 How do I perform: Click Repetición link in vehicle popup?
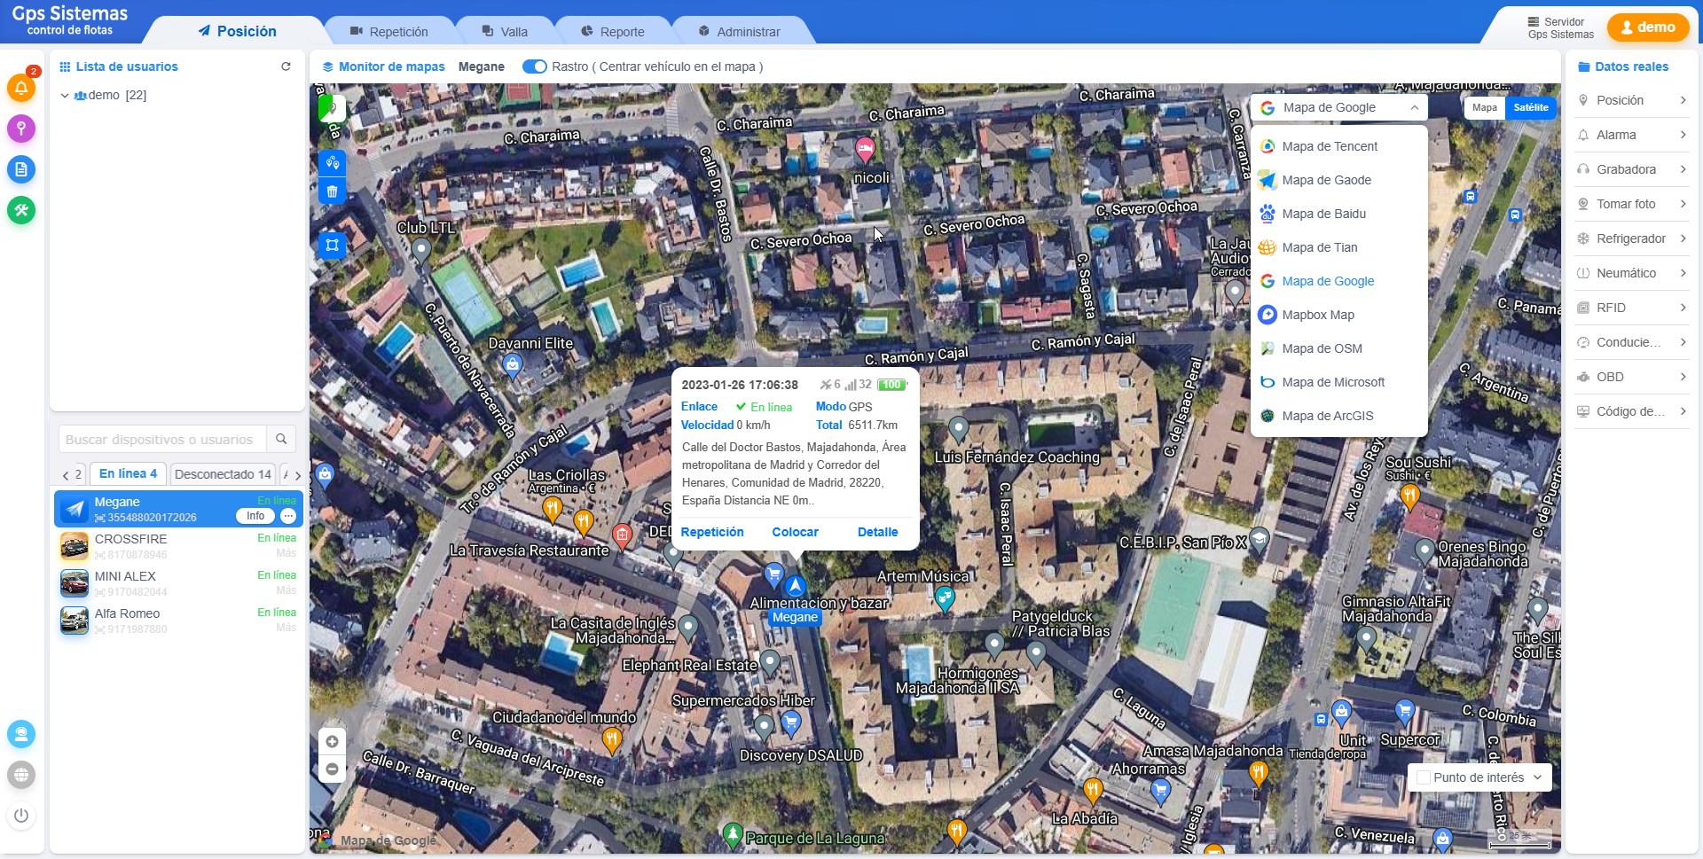tap(712, 532)
